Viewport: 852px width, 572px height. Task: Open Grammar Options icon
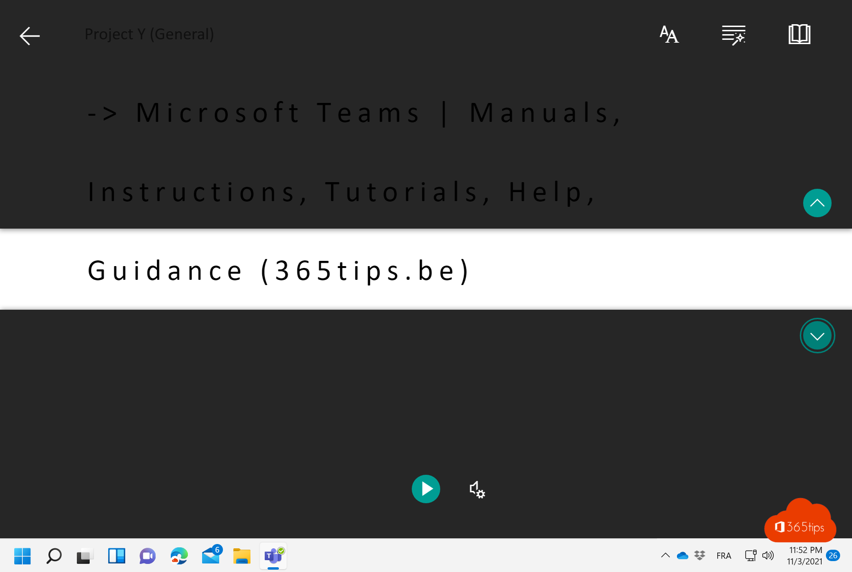[733, 35]
